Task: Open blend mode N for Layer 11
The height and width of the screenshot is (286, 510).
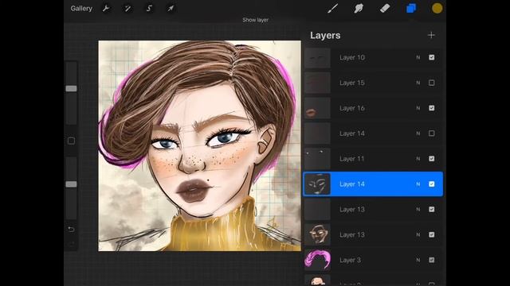Action: click(418, 159)
